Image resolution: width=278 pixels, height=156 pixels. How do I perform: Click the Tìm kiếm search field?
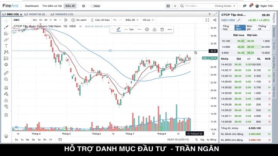point(197,6)
